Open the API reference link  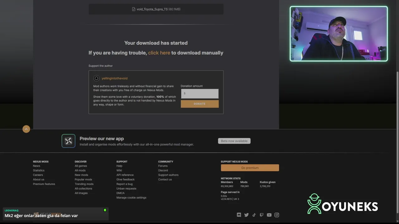pos(125,175)
